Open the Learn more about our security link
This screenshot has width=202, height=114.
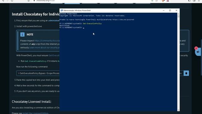click(x=44, y=47)
